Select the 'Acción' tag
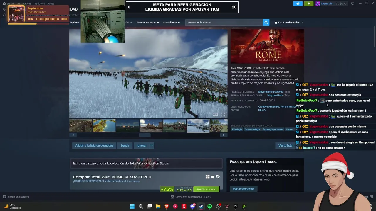This screenshot has height=211, width=376. [289, 129]
